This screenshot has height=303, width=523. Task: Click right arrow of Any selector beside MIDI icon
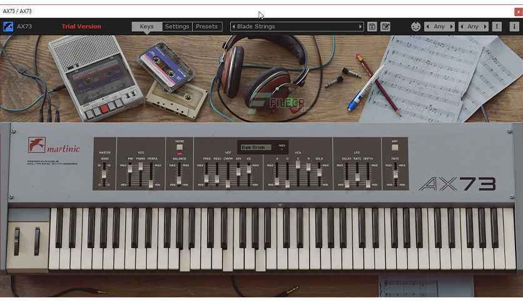click(x=452, y=26)
